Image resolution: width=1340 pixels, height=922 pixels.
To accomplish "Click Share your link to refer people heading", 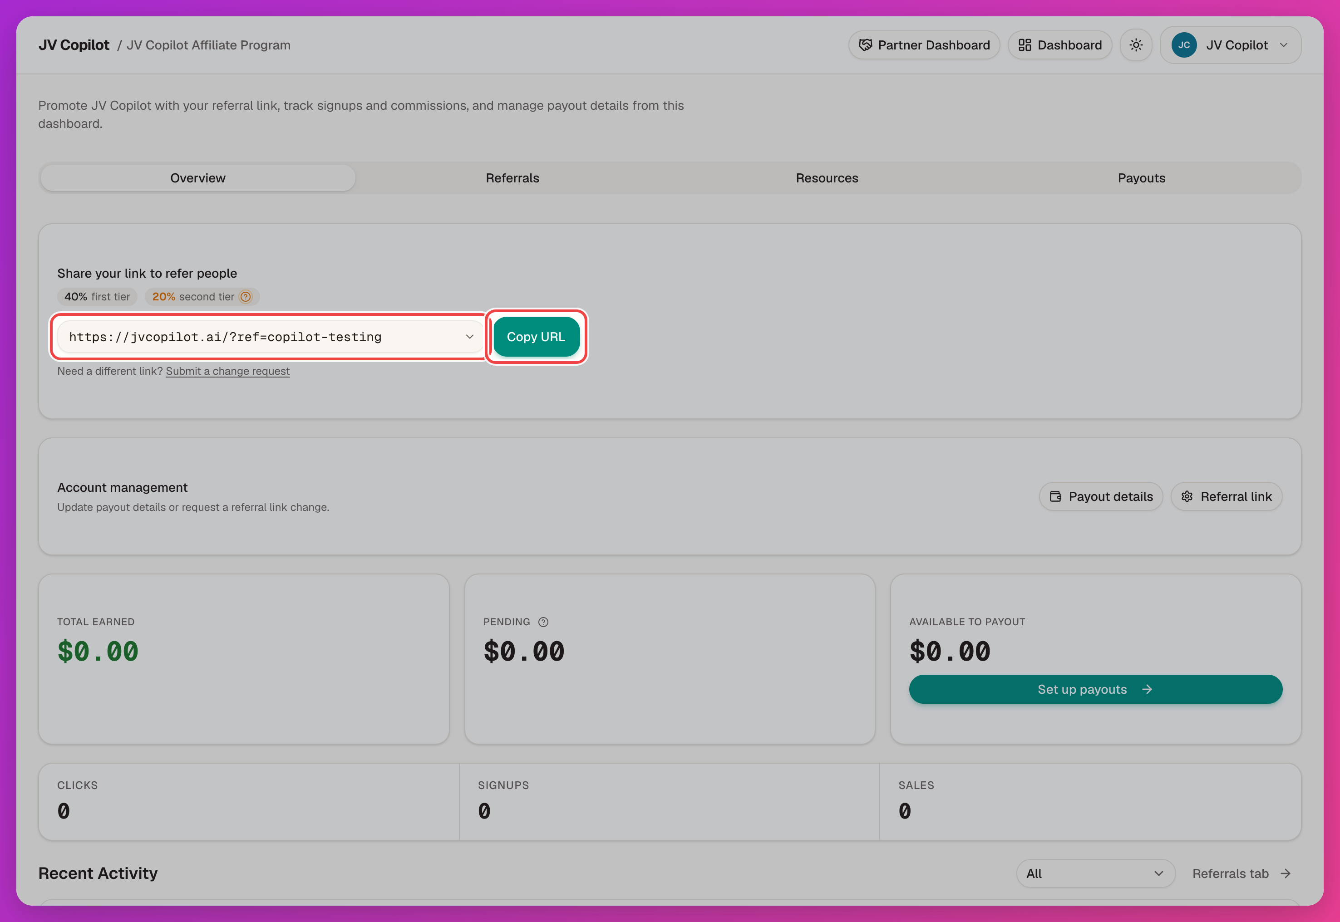I will click(x=147, y=273).
